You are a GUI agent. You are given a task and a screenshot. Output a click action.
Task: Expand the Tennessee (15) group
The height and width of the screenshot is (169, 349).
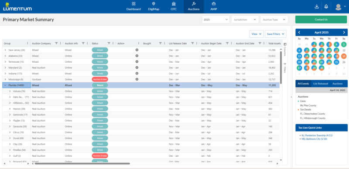point(5,61)
